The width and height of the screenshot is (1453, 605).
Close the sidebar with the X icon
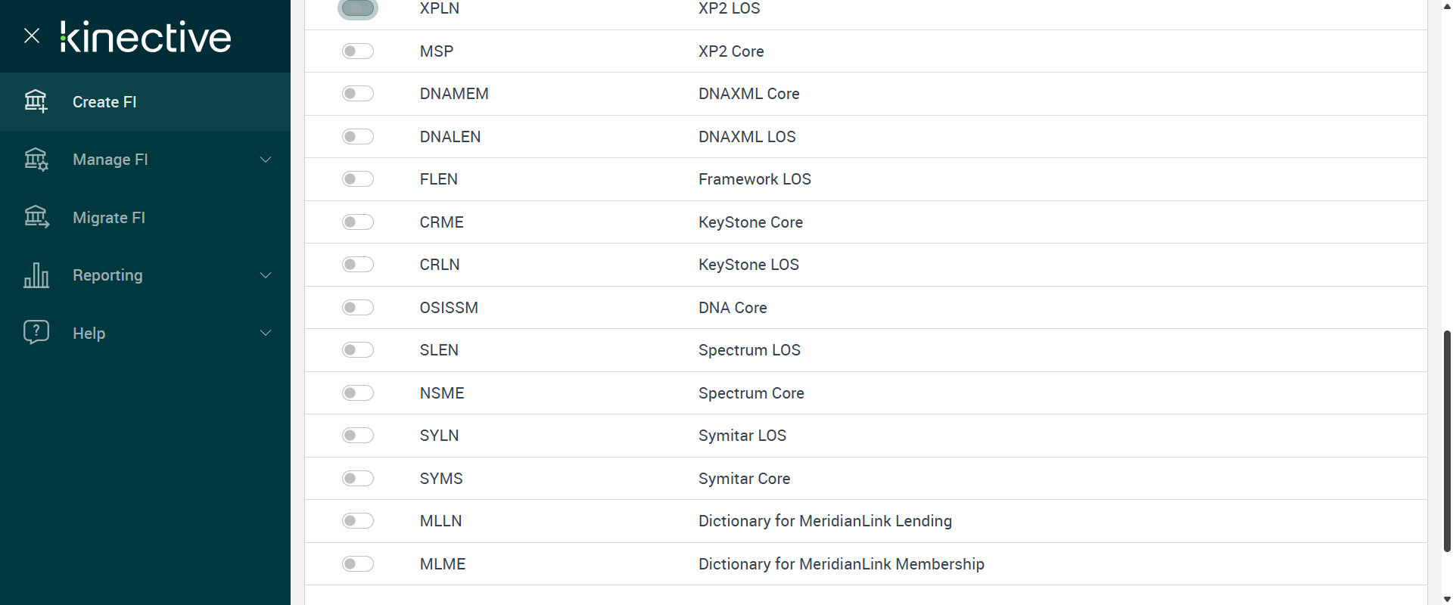(32, 36)
